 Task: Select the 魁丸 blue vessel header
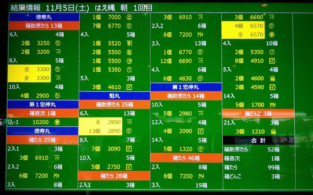(x=114, y=96)
